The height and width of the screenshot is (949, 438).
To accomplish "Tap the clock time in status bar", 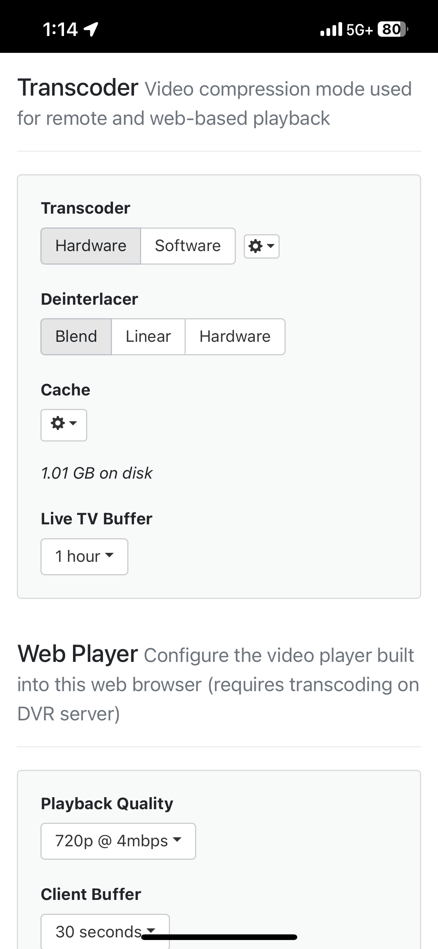I will click(60, 29).
